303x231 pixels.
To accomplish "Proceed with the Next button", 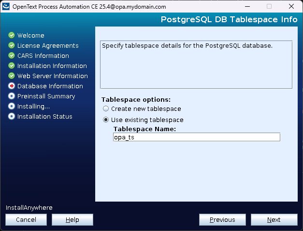I will tap(274, 219).
